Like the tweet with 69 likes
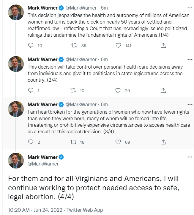This screenshot has width=194, height=215. coord(118,142)
